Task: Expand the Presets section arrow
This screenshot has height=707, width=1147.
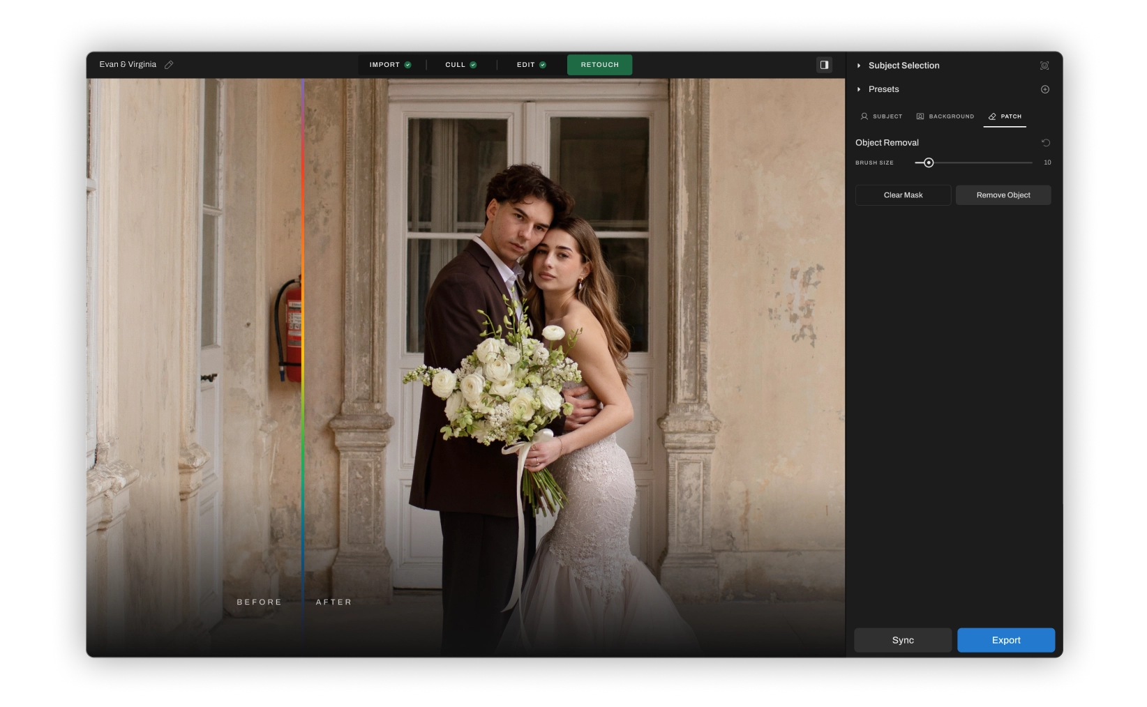Action: pos(859,89)
